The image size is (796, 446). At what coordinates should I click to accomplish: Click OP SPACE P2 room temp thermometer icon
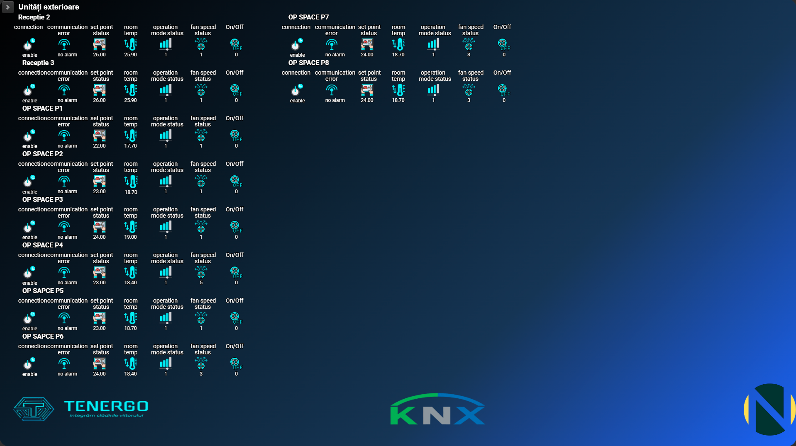131,181
